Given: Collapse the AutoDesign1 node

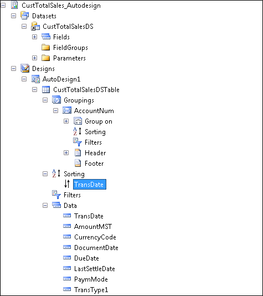Looking at the screenshot, I should [x=24, y=79].
